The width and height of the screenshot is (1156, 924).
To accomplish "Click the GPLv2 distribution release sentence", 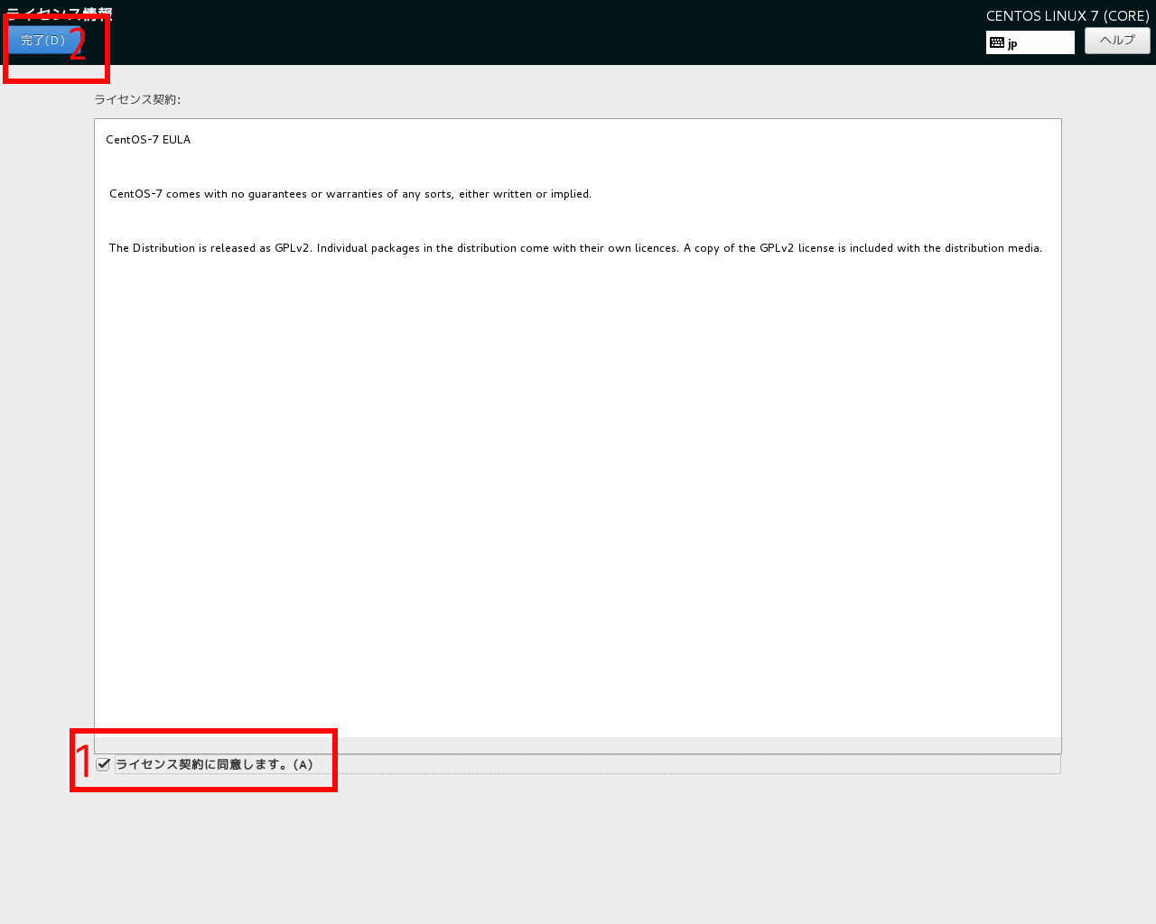I will [x=575, y=248].
